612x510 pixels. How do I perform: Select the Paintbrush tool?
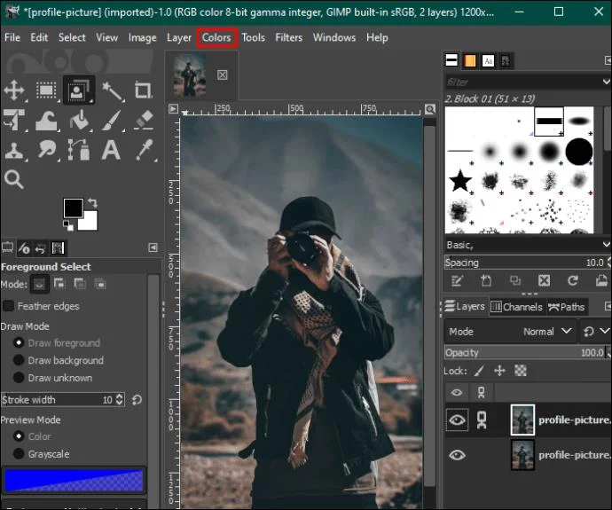[112, 120]
